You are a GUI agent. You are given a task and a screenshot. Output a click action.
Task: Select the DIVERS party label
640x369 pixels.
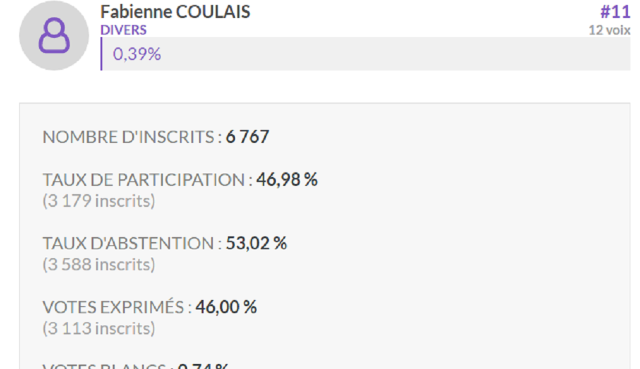coord(124,30)
